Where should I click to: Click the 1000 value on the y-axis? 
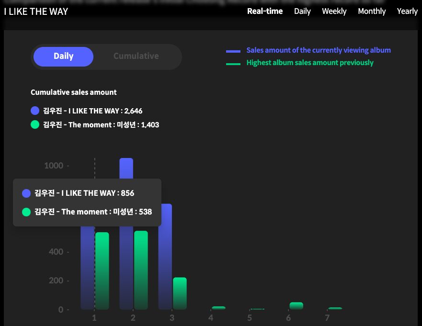[53, 165]
